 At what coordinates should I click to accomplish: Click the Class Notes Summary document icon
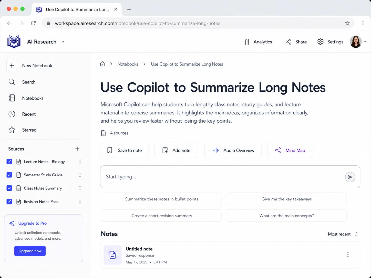click(x=18, y=188)
